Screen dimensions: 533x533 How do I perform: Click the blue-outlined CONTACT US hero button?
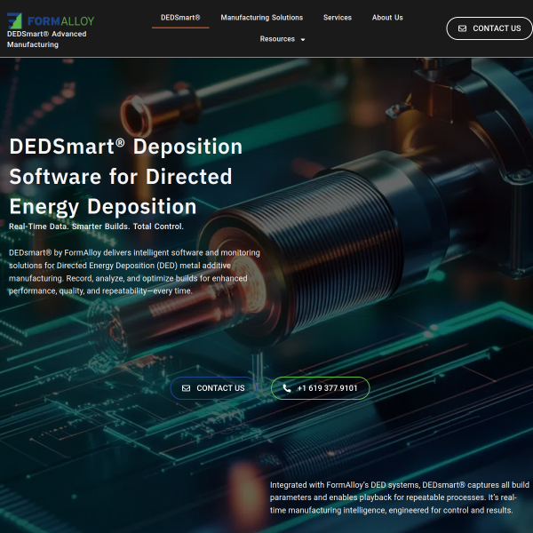click(213, 388)
